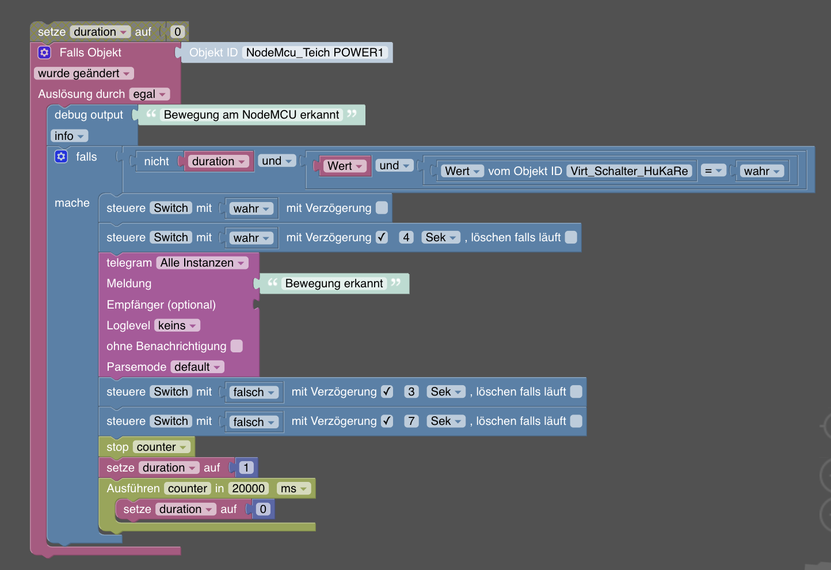Open duration dropdown in nicht condition
This screenshot has height=570, width=831.
point(219,161)
